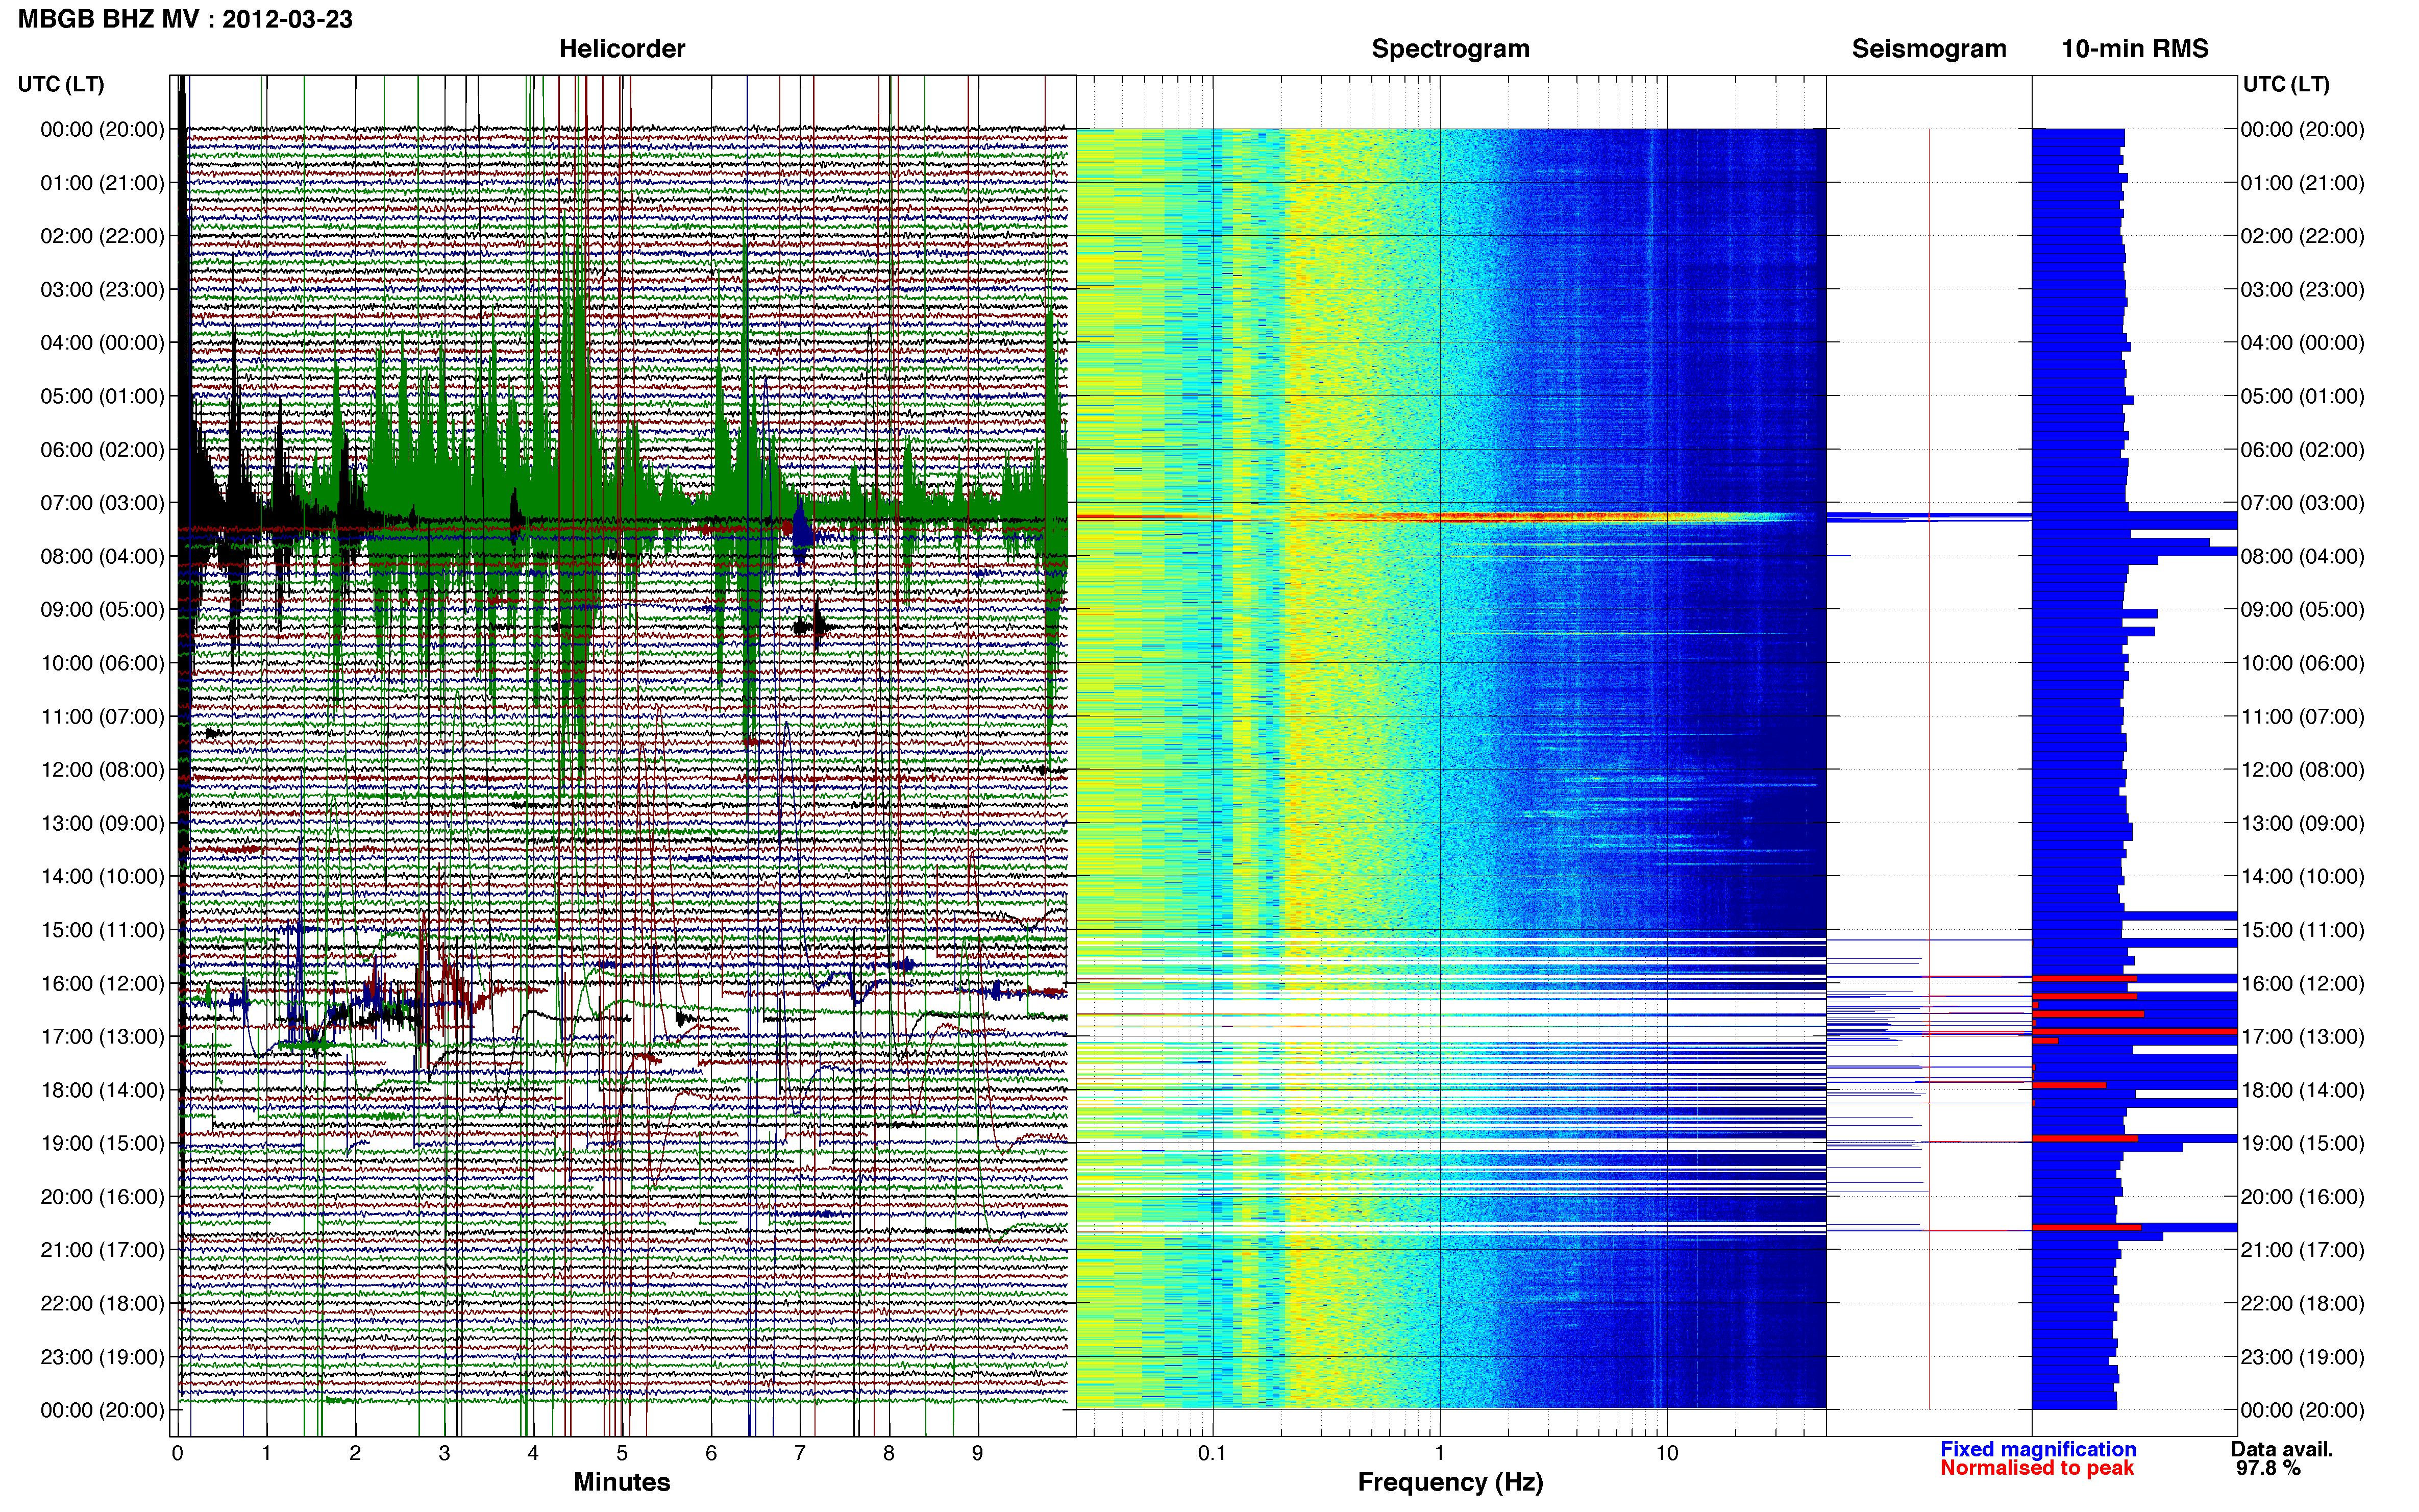Click left time label '05:00 (01:00)'
Image resolution: width=2419 pixels, height=1512 pixels.
tap(102, 396)
